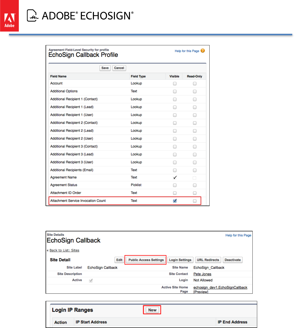Click the Visible column header
The width and height of the screenshot is (295, 328).
coord(174,76)
